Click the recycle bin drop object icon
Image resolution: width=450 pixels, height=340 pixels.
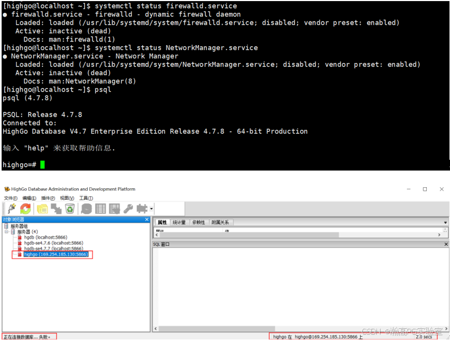tap(70, 209)
